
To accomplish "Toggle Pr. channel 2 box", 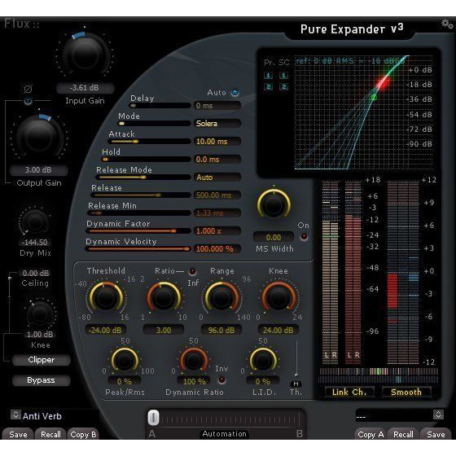I will coord(268,86).
